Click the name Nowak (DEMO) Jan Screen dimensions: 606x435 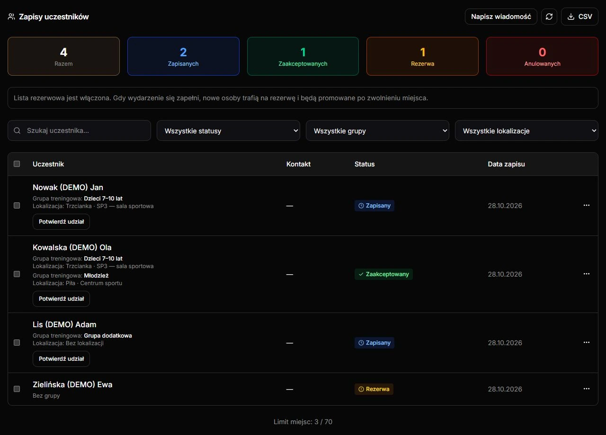(x=68, y=187)
